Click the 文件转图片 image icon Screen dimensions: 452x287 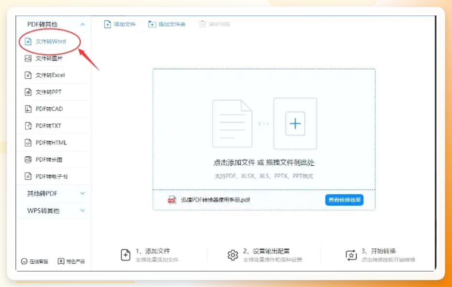(28, 58)
